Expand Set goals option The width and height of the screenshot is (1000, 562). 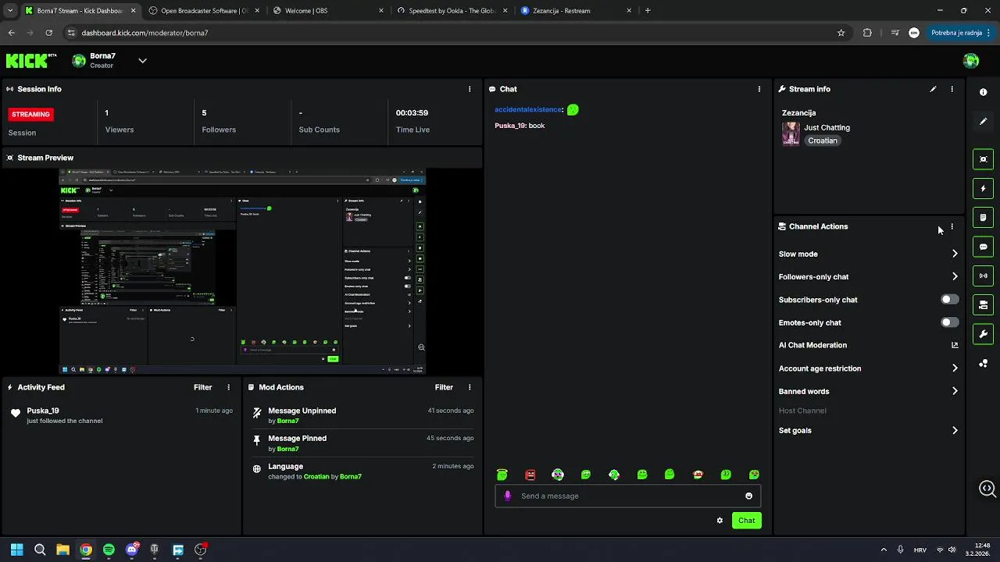point(955,430)
